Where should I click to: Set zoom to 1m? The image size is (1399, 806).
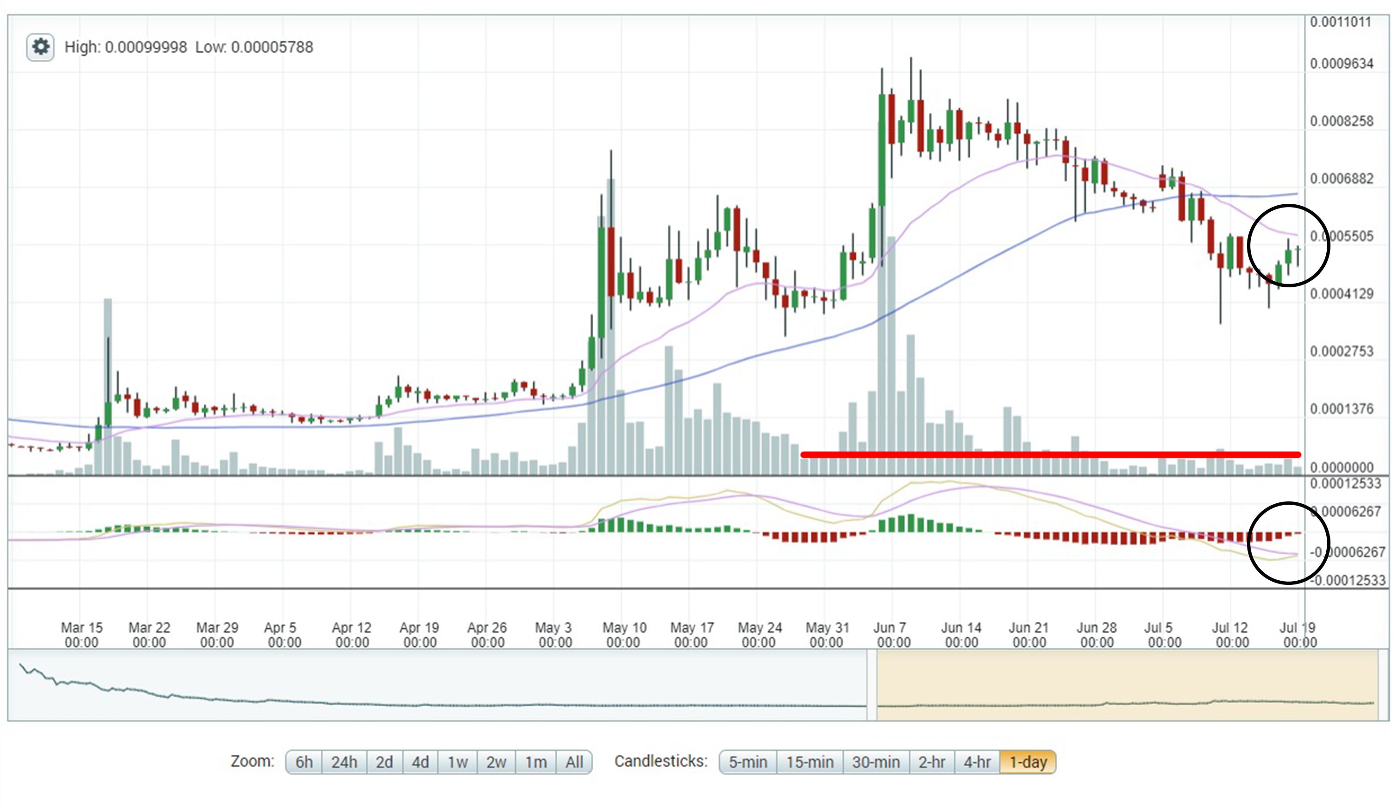[x=536, y=762]
